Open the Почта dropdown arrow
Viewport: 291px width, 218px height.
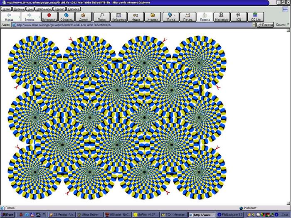(x=175, y=16)
